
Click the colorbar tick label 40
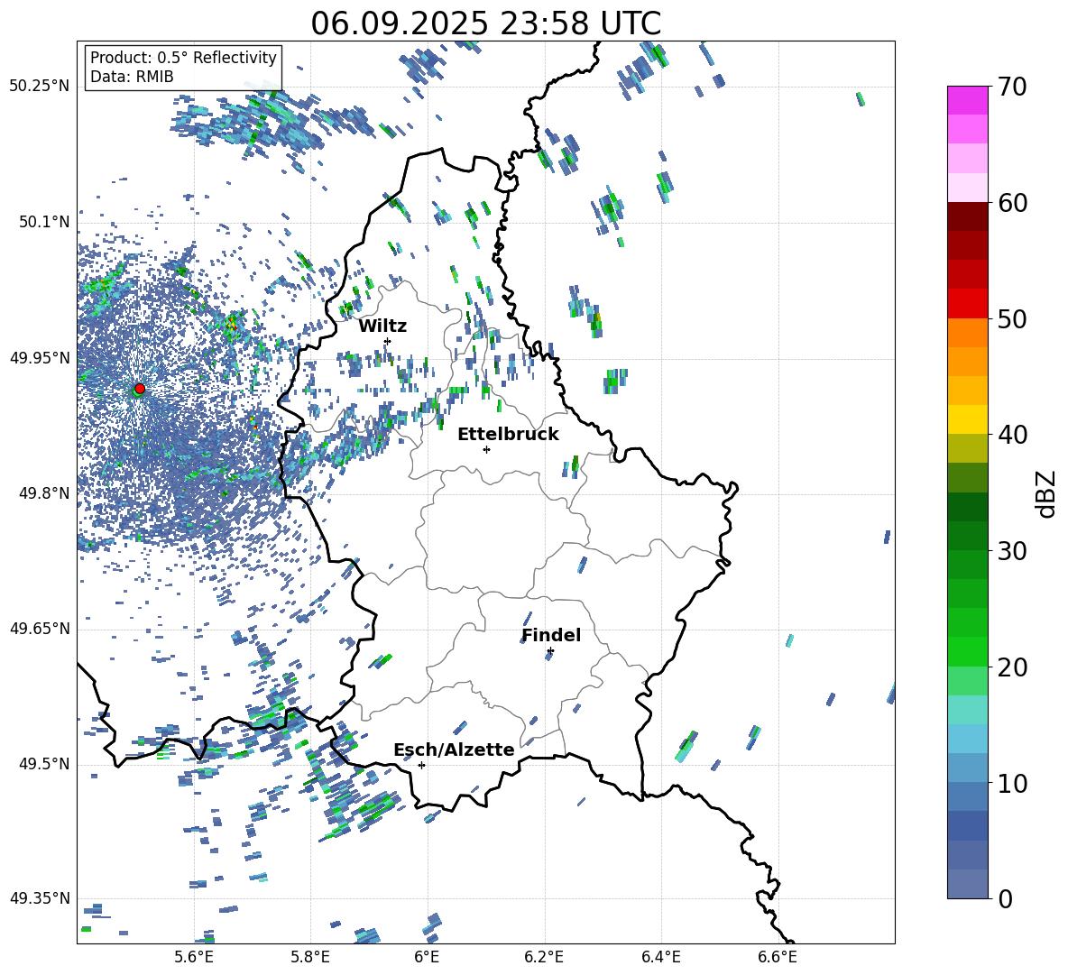[1013, 435]
